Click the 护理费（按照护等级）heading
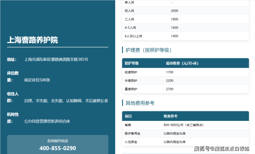 149,50
